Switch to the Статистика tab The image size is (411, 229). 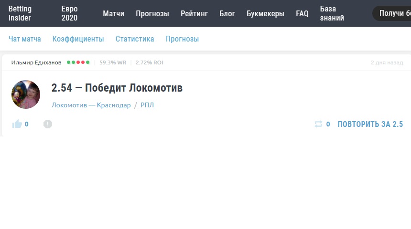pyautogui.click(x=135, y=39)
